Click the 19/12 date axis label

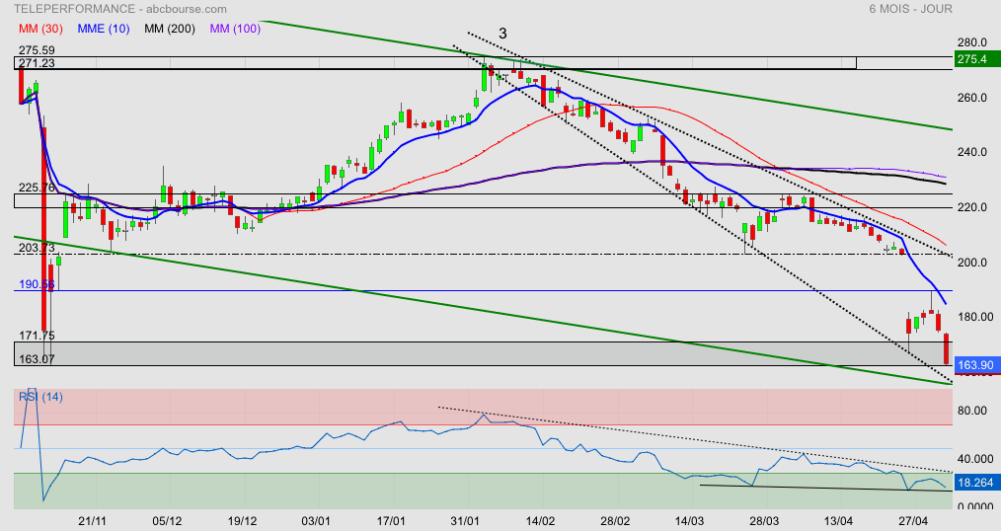pos(242,521)
